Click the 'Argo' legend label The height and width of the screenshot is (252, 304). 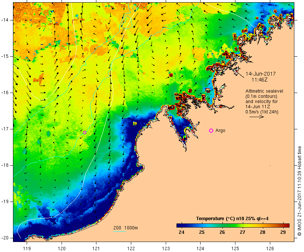(221, 130)
